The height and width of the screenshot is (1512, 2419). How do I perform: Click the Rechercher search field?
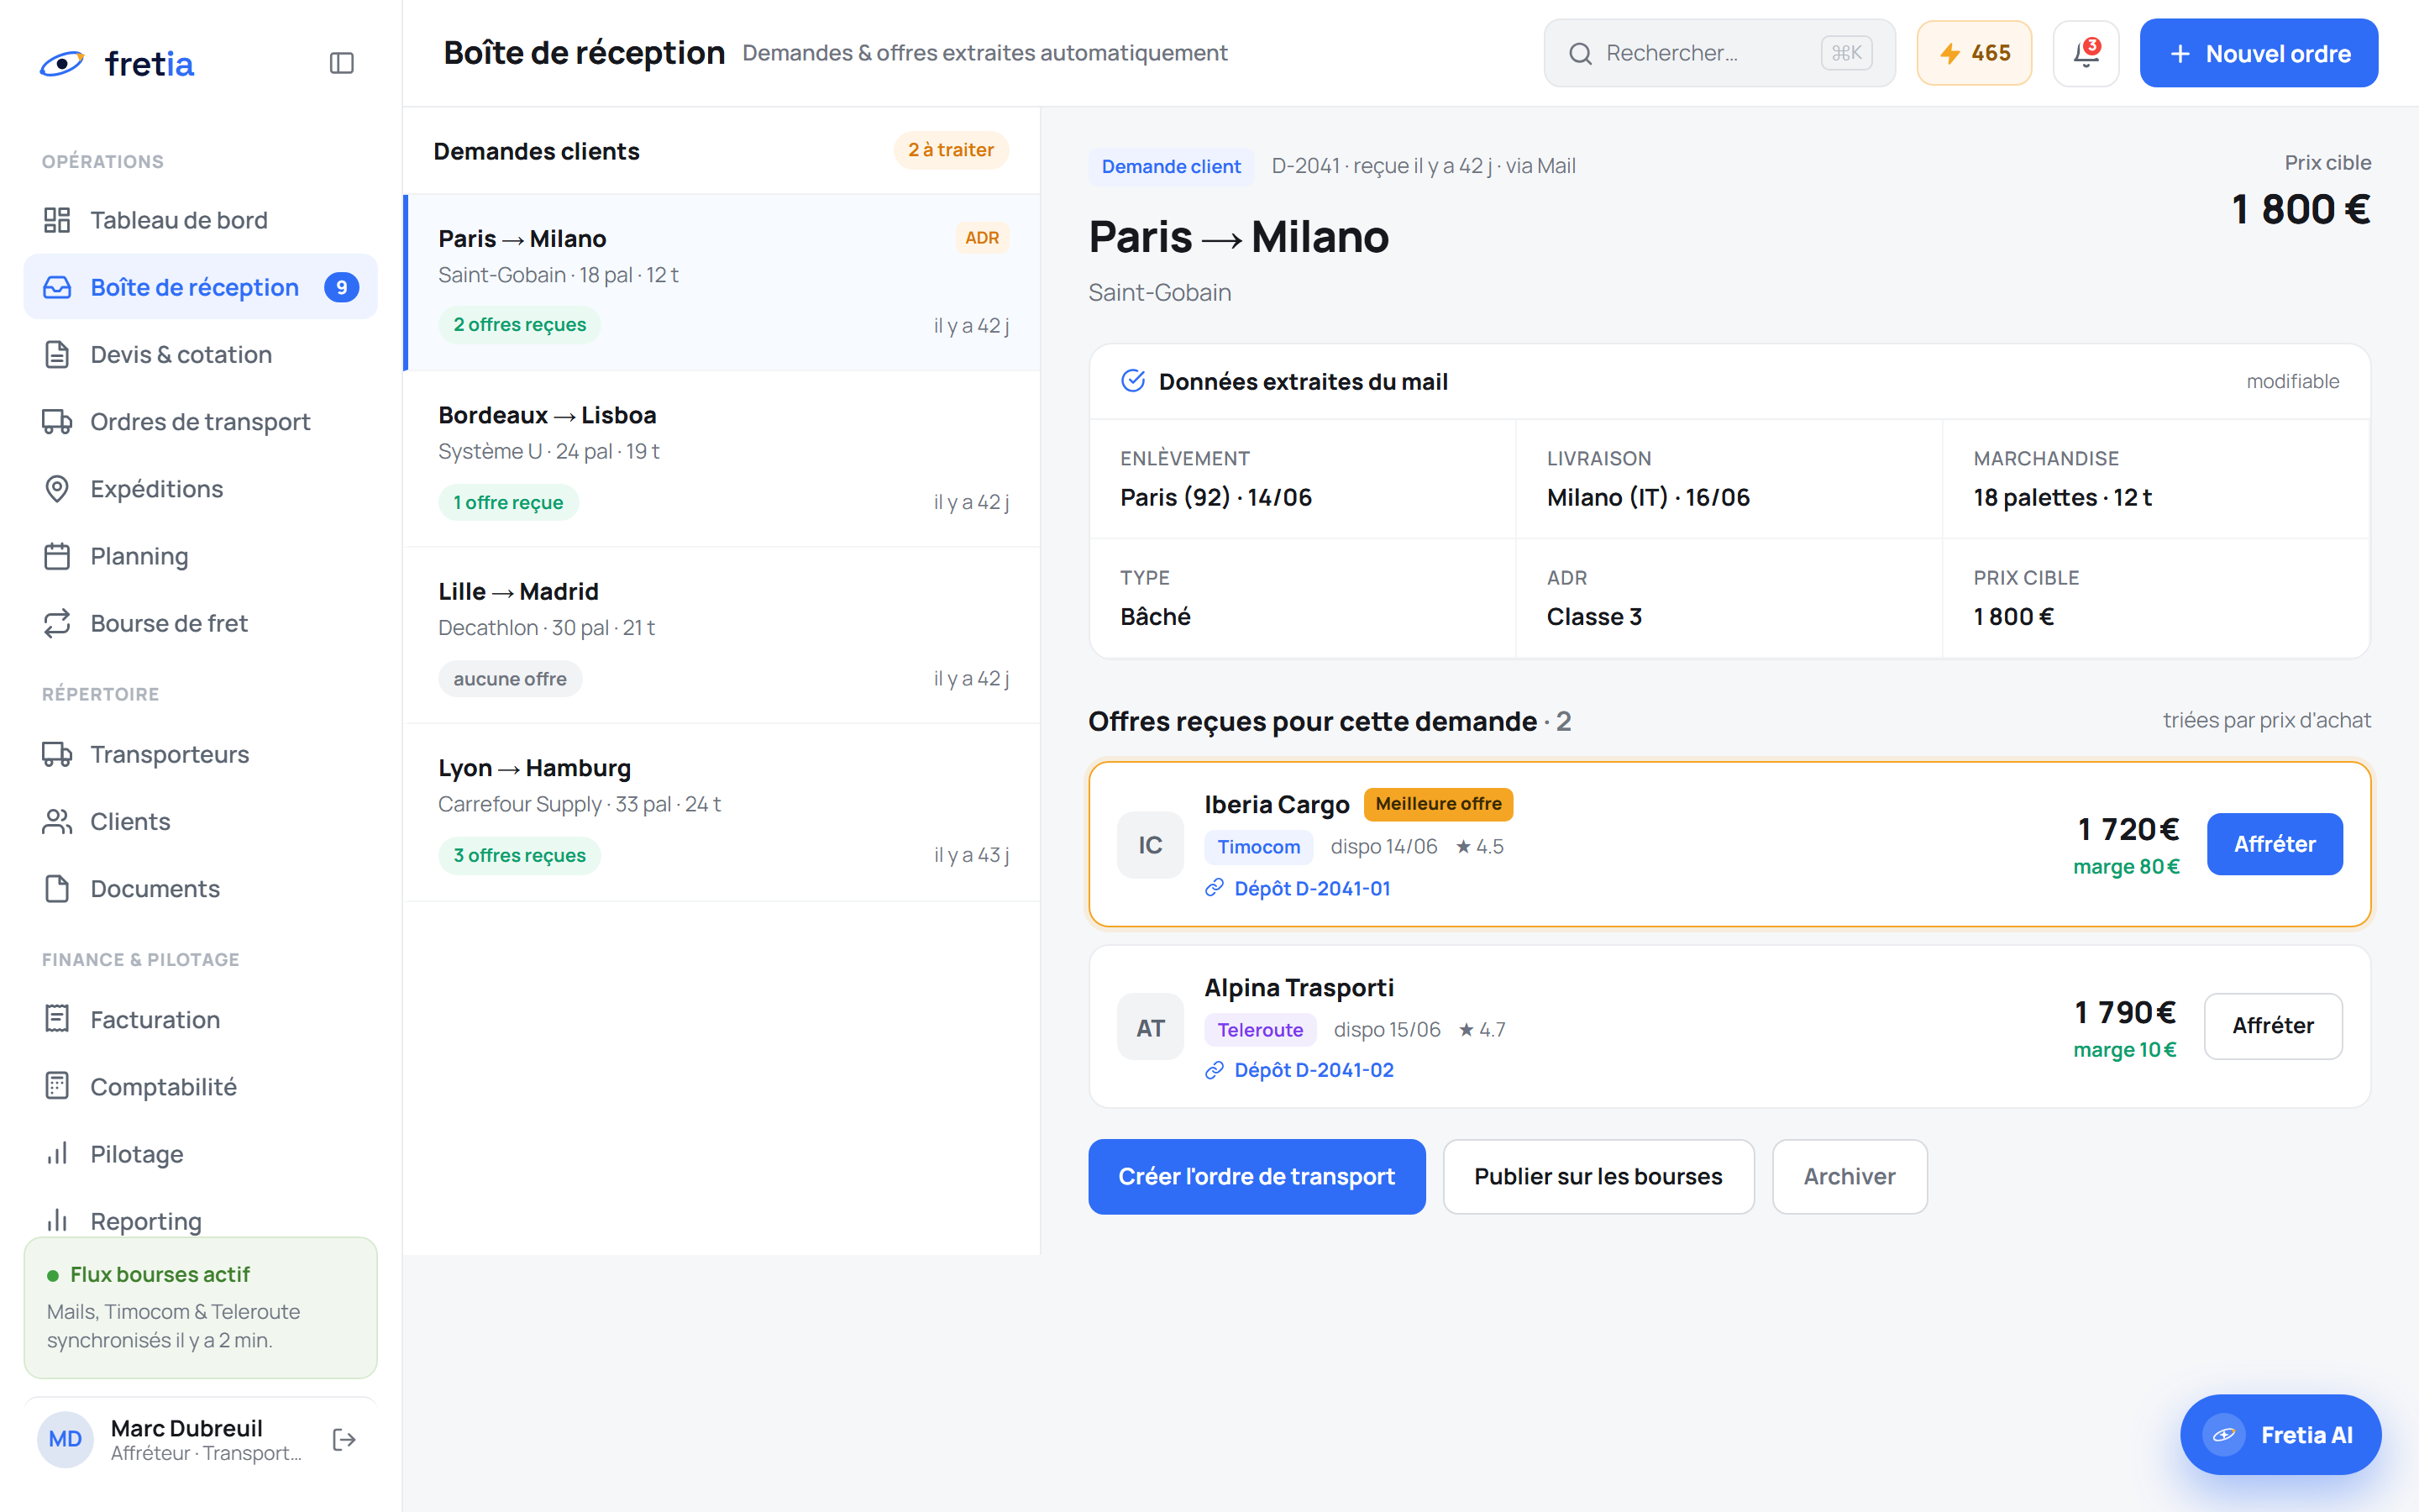click(1719, 53)
